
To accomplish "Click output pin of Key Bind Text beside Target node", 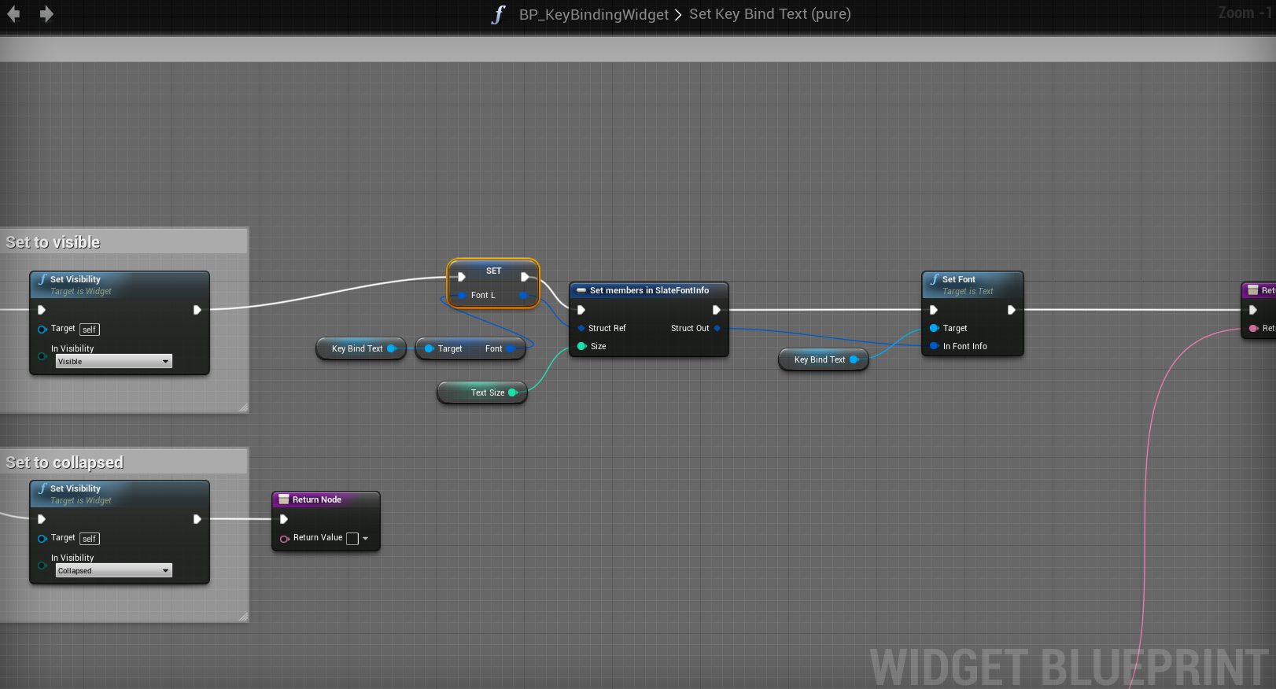I will 392,348.
